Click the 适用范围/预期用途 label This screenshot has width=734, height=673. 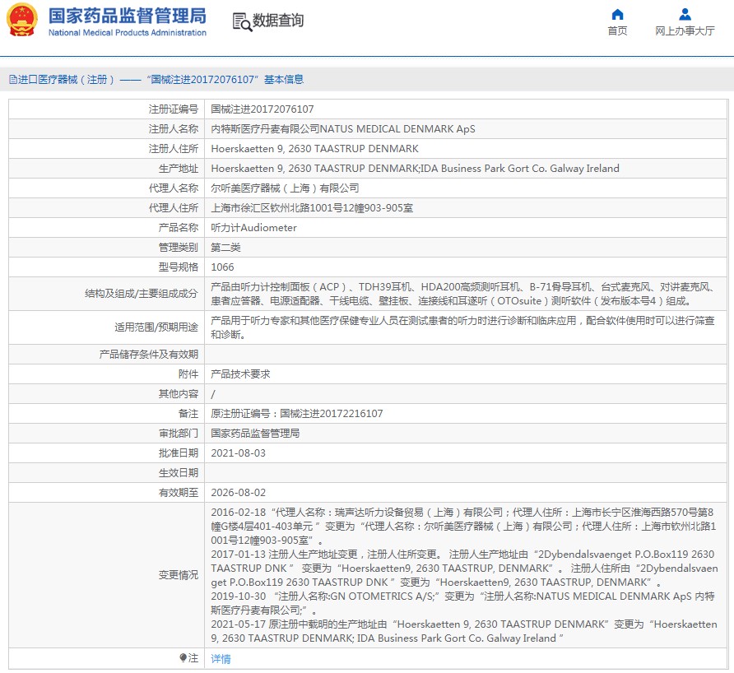click(x=156, y=327)
